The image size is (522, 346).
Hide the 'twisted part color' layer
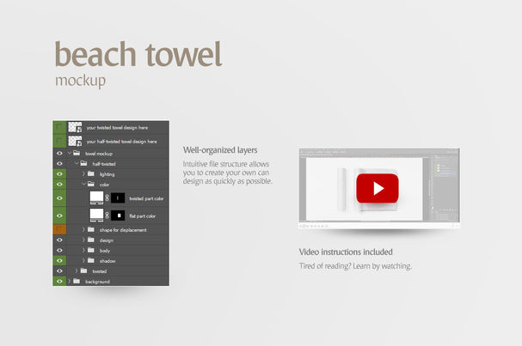click(59, 198)
